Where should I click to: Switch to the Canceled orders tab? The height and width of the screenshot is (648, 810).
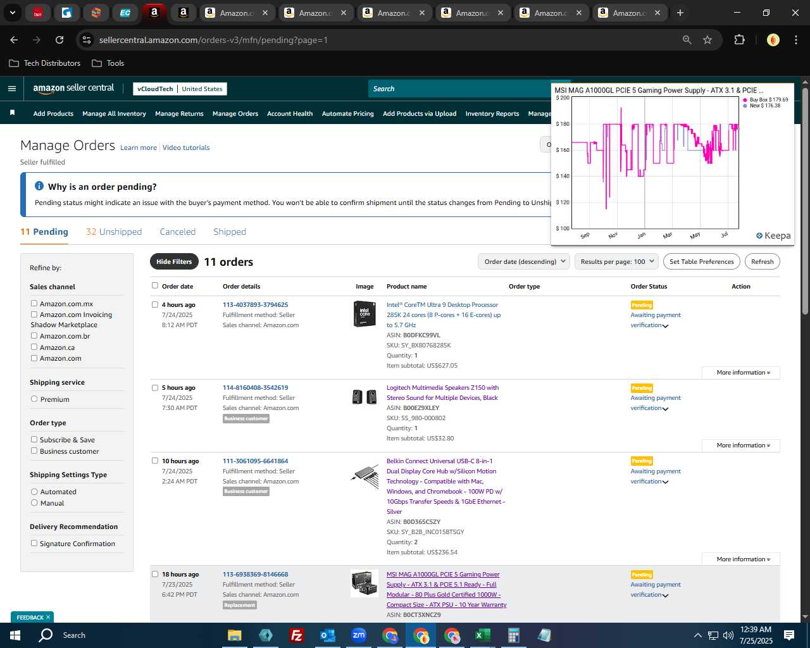[178, 232]
